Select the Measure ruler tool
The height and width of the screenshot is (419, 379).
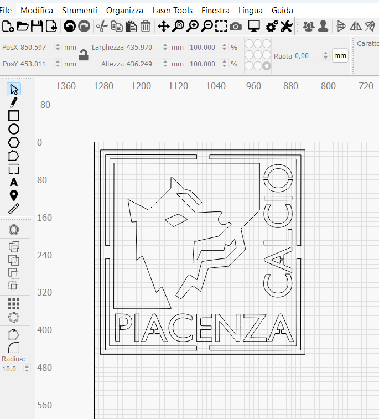click(x=14, y=209)
